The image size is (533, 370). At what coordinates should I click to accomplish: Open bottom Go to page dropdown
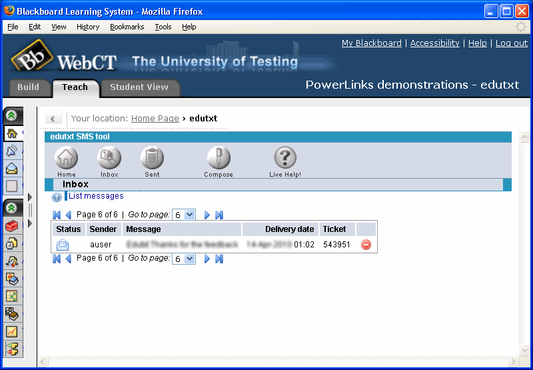[x=184, y=259]
